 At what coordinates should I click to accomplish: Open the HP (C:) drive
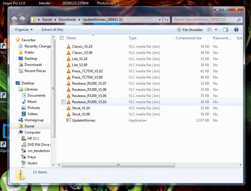(33, 139)
